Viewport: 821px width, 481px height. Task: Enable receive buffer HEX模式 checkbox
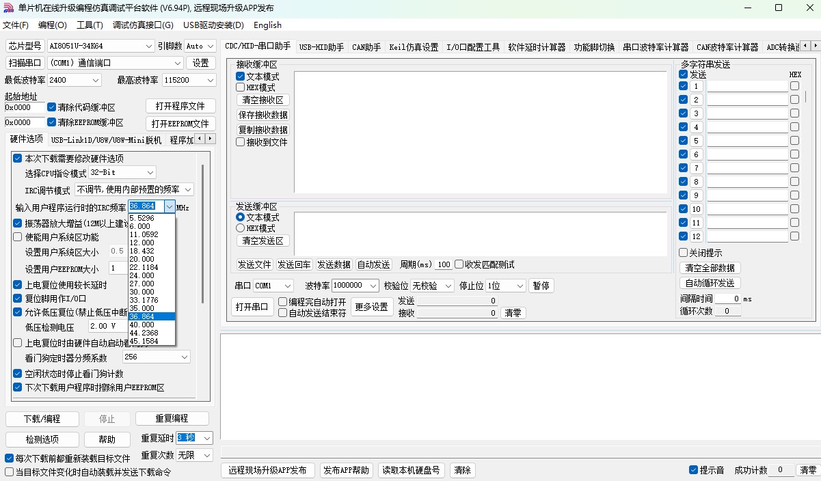pyautogui.click(x=240, y=87)
